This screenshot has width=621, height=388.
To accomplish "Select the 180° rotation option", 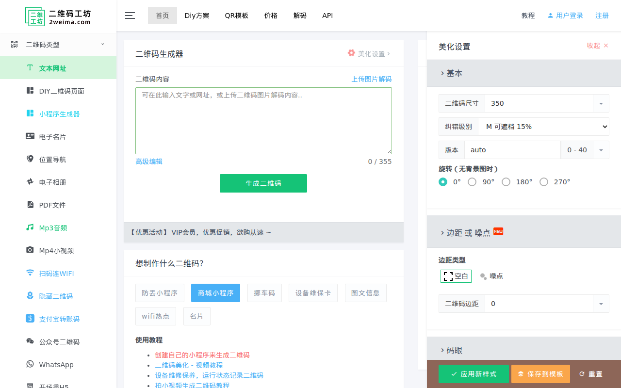I will pyautogui.click(x=506, y=182).
